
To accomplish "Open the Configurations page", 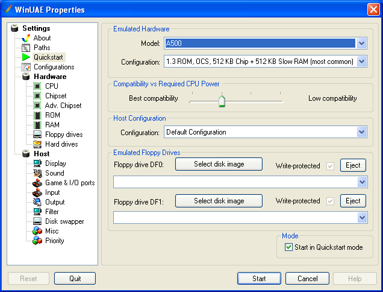I will pos(54,67).
